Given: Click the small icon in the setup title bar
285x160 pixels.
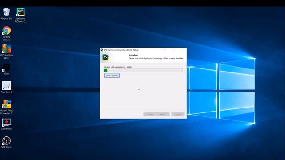Looking at the screenshot, I should [102, 50].
